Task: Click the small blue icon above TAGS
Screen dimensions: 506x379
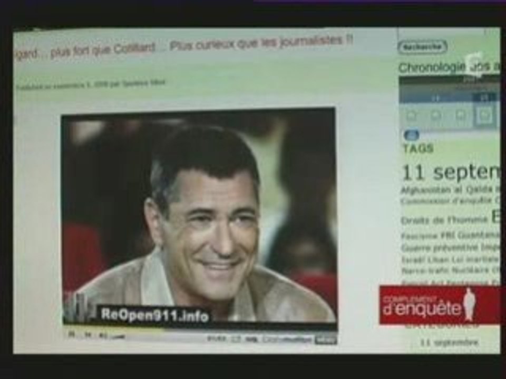Action: click(412, 135)
